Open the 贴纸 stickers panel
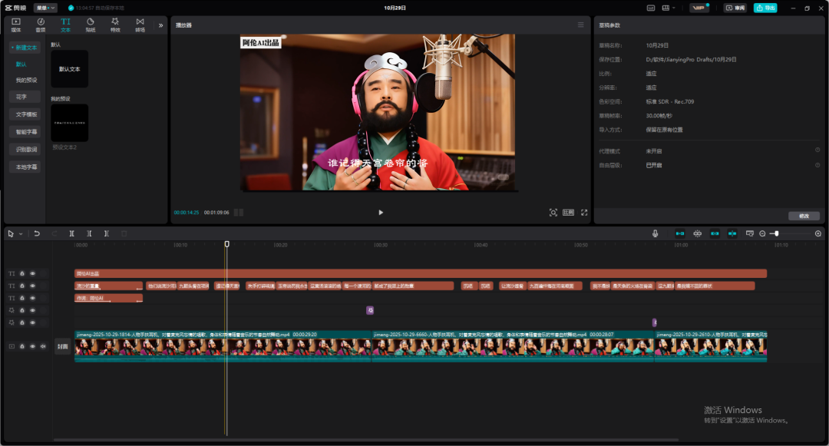Image resolution: width=829 pixels, height=446 pixels. coord(90,25)
